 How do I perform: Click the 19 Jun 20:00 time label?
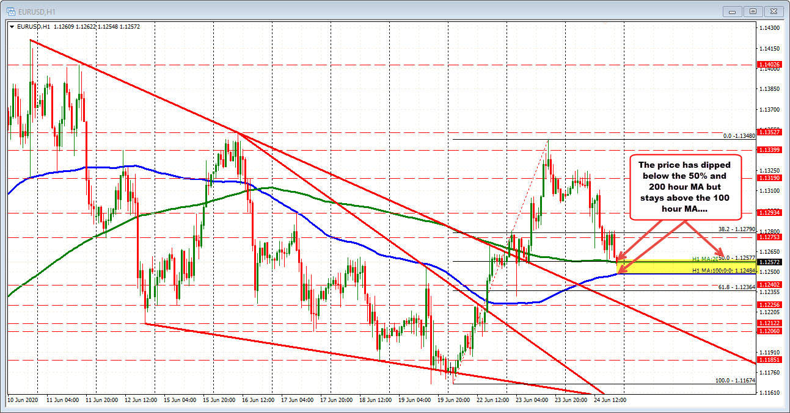point(453,400)
